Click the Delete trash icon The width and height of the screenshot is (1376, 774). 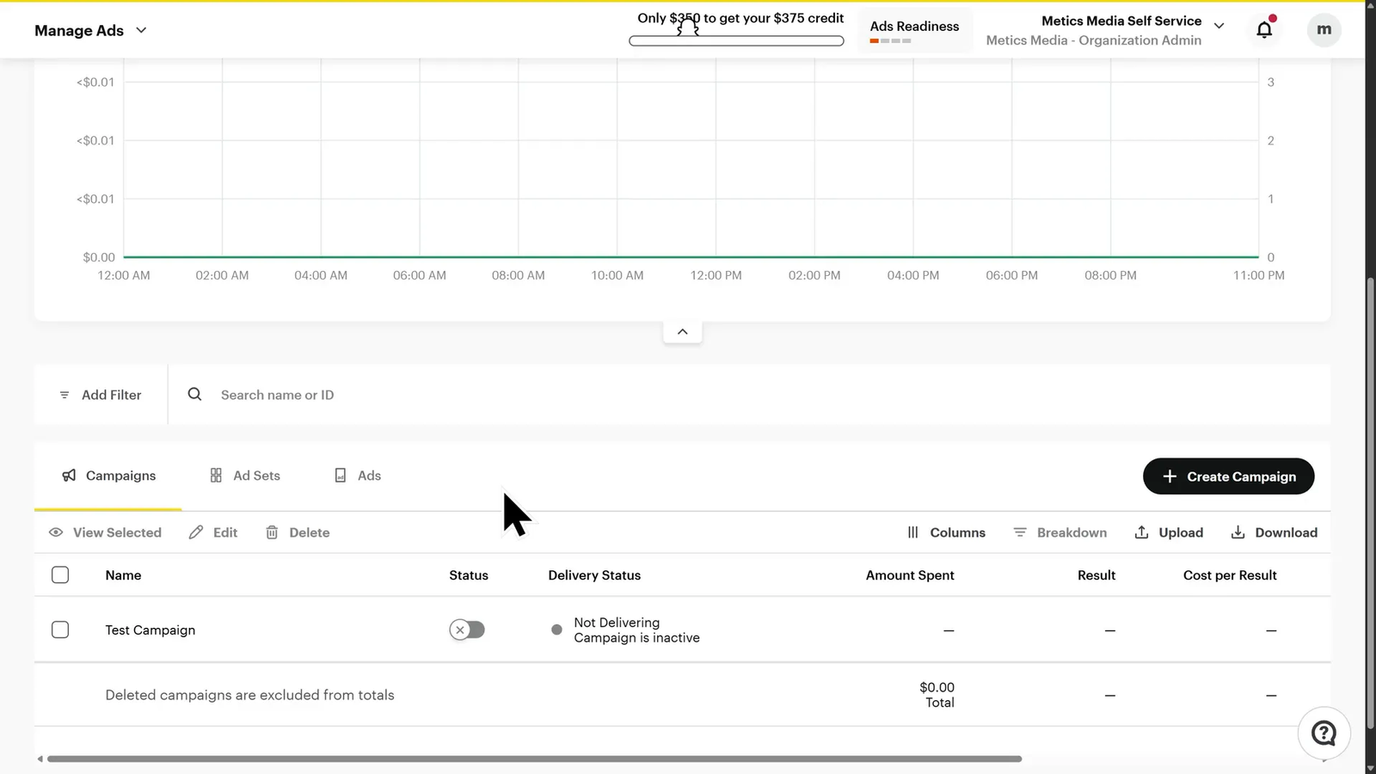coord(272,532)
